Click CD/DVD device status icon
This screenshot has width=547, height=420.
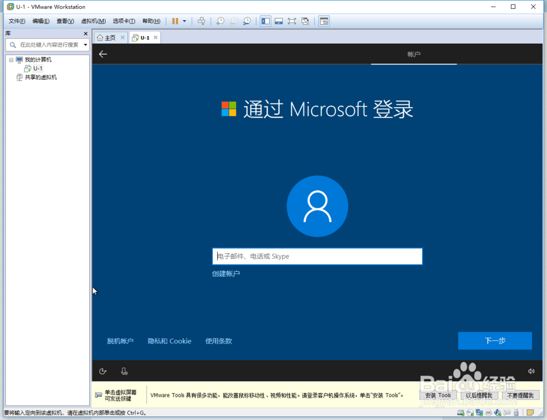coord(470,413)
